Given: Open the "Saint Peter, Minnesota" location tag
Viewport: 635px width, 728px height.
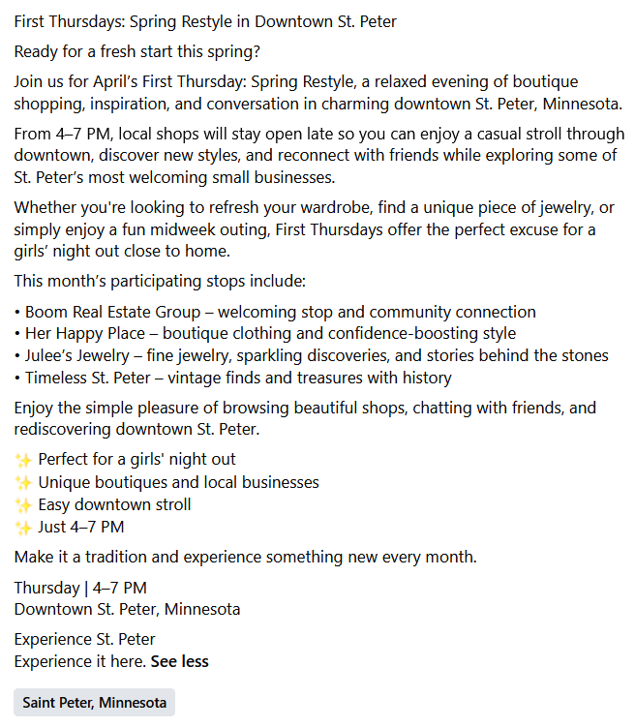Looking at the screenshot, I should (x=95, y=702).
